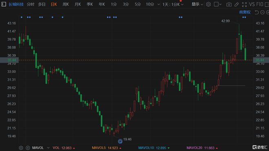
Task: Open the VS comparison button
Action: coord(252,4)
